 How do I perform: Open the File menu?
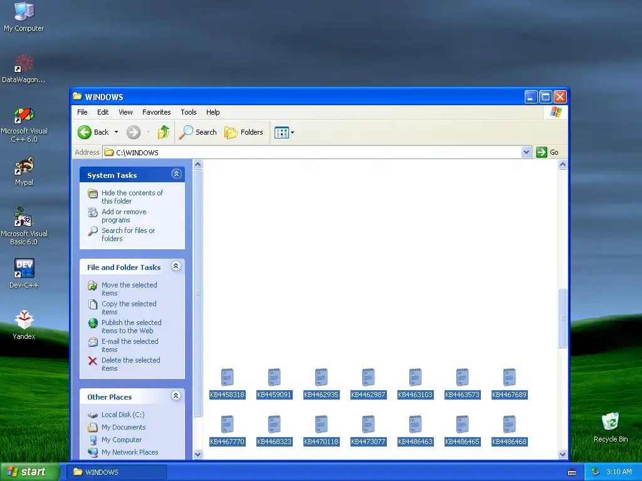click(82, 112)
